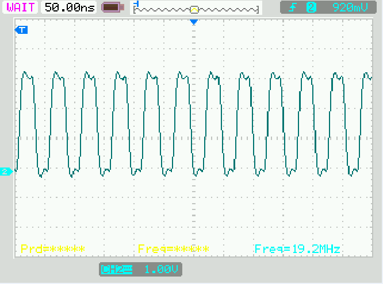Click the cyan channel 2 ground marker
This screenshot has height=284, width=383.
(x=6, y=172)
